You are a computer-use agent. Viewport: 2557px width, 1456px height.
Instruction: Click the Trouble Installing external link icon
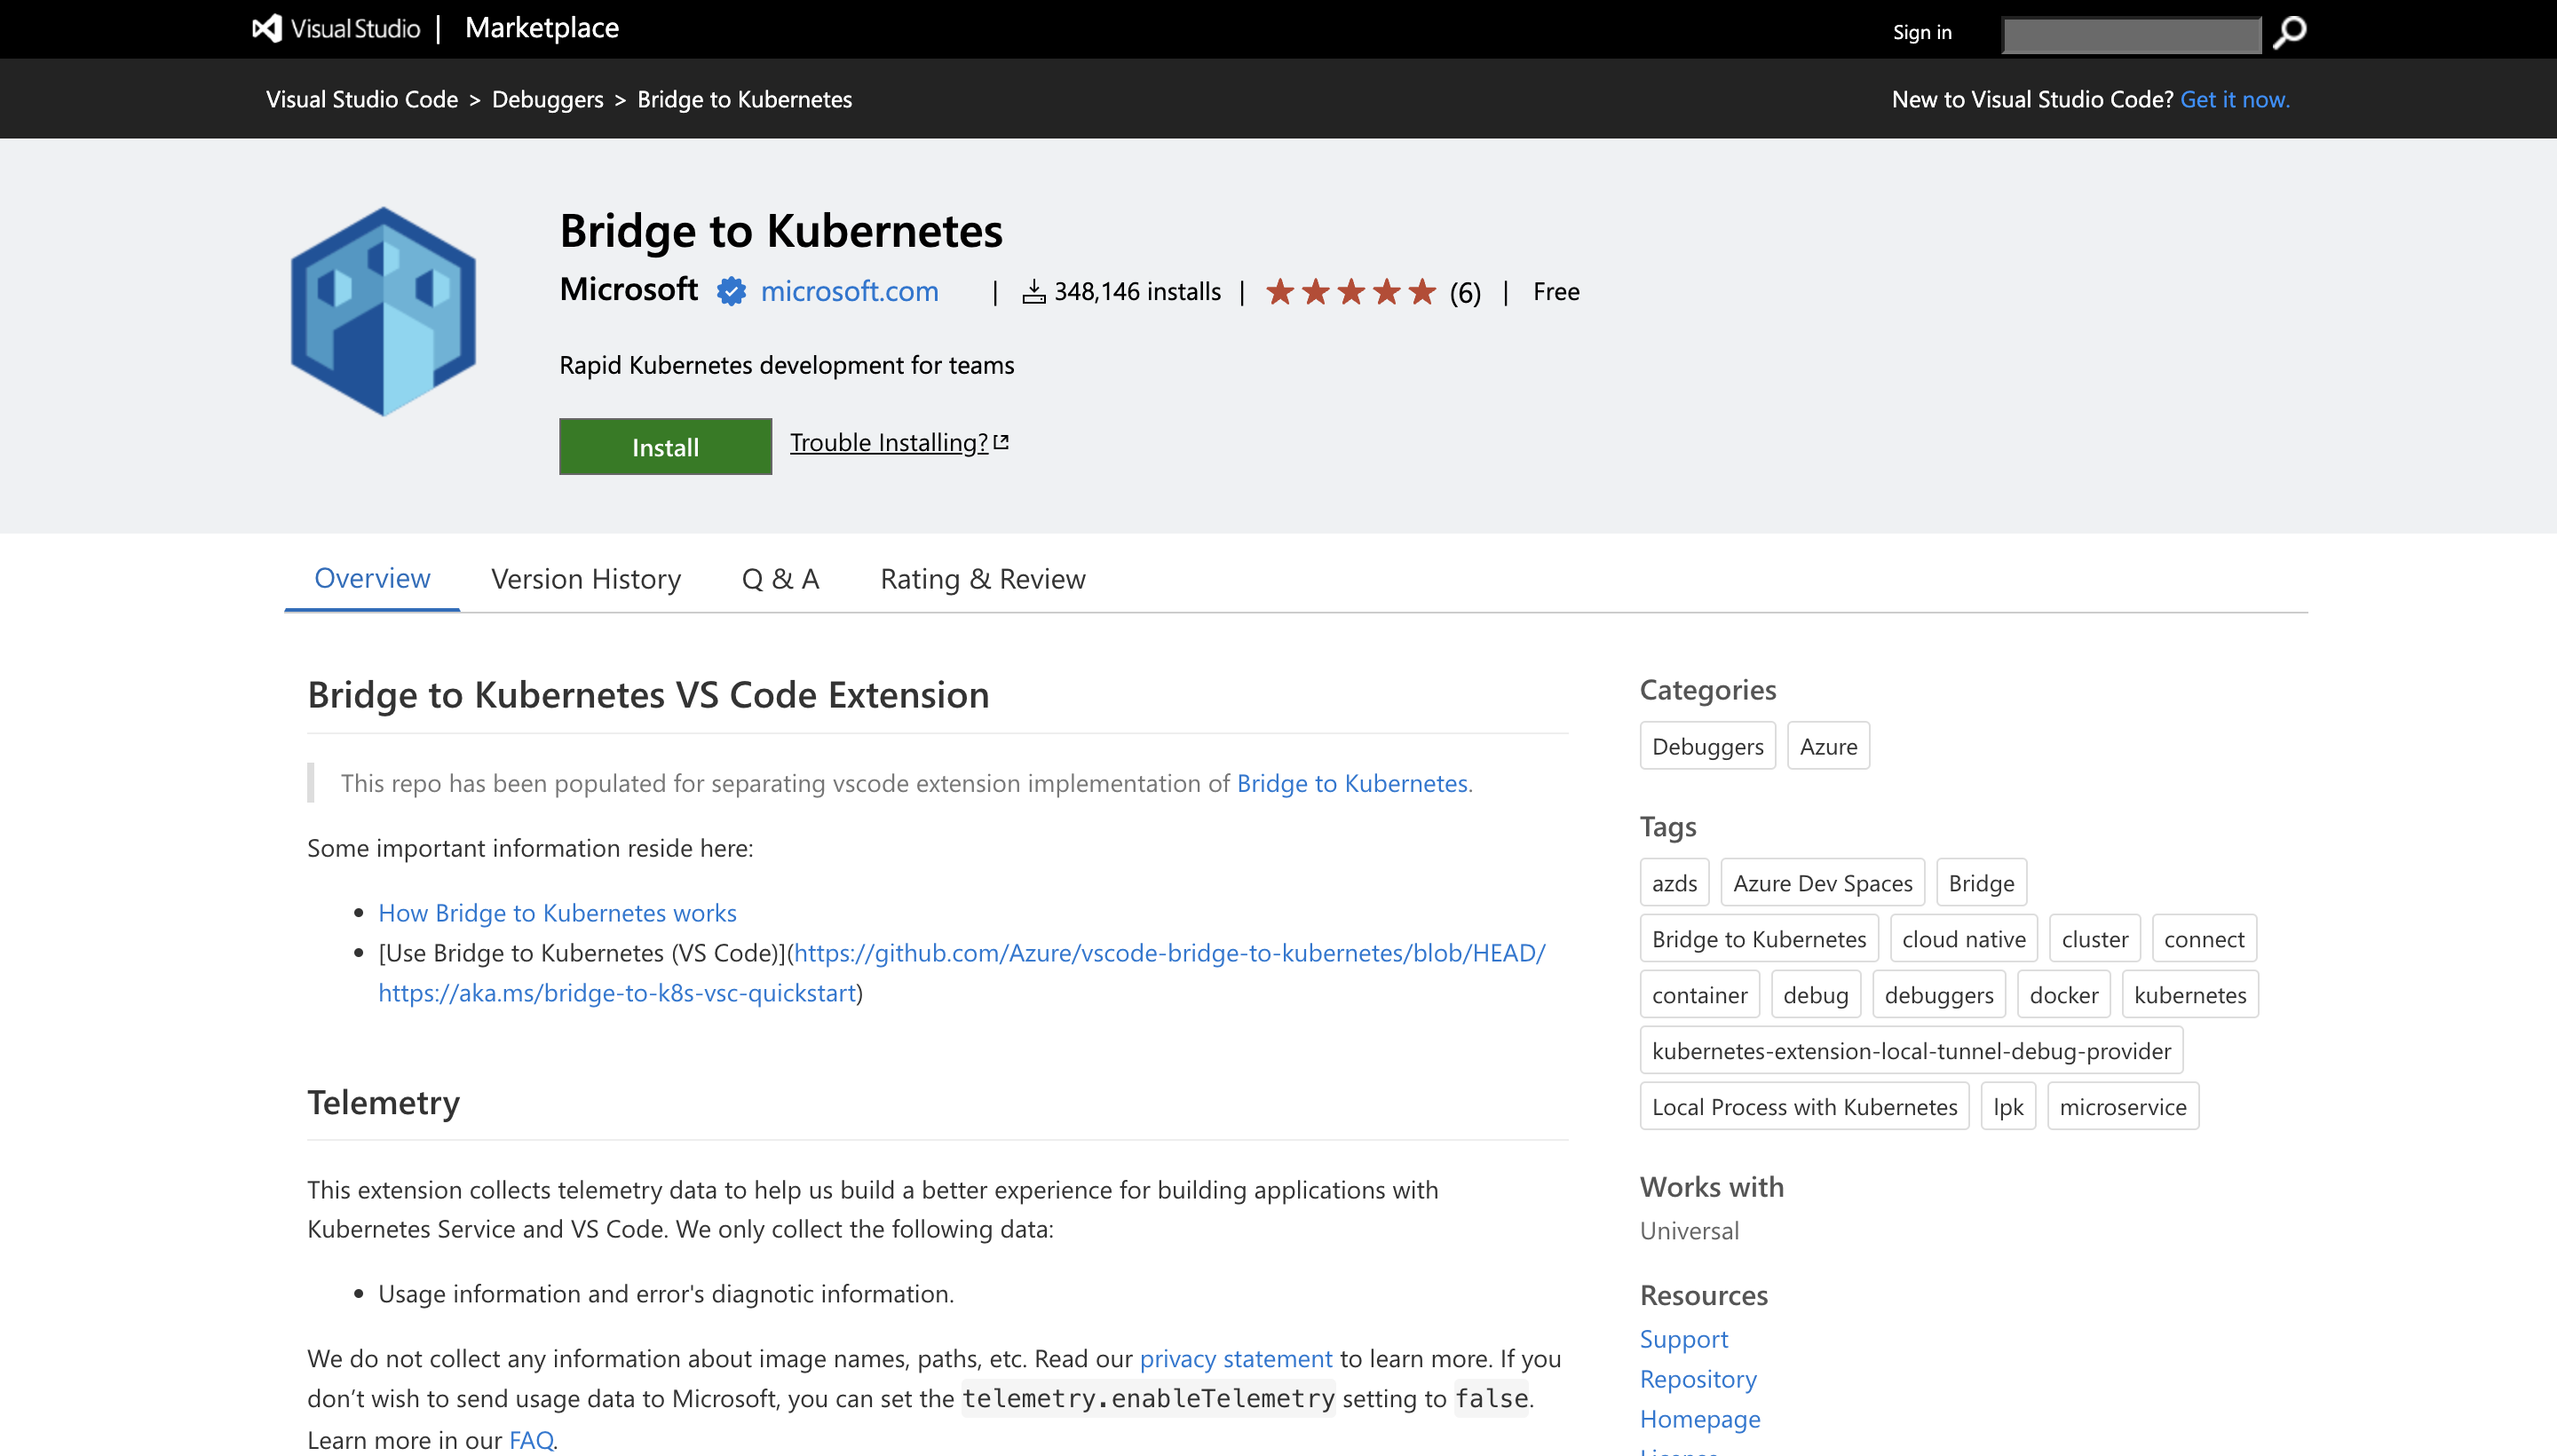tap(1001, 441)
